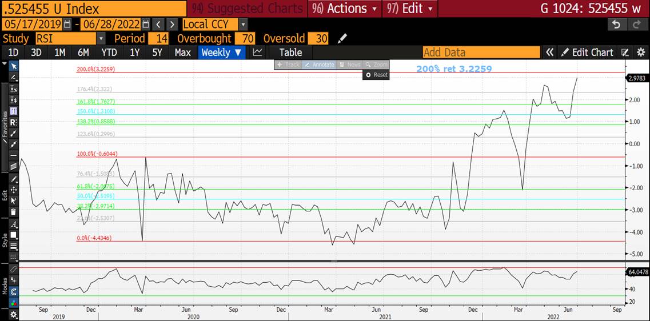
Task: Select the 1M range tab
Action: [x=59, y=53]
